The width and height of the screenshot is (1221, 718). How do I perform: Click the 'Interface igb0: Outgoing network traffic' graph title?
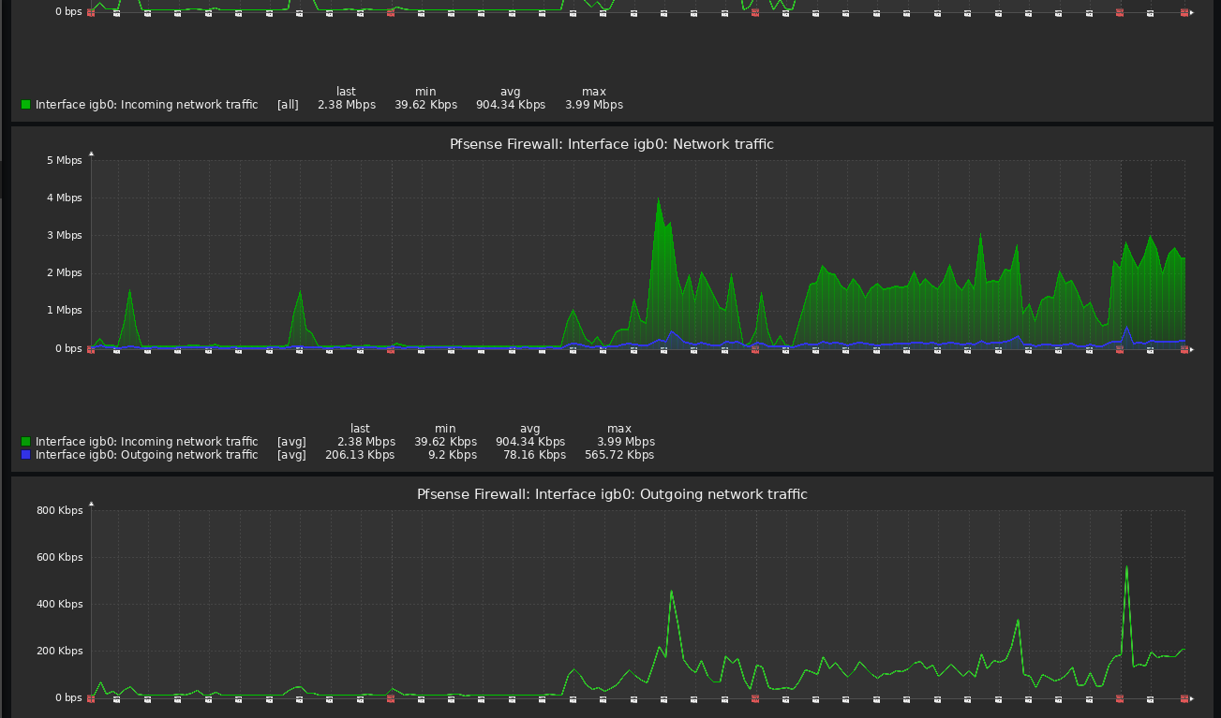coord(611,494)
